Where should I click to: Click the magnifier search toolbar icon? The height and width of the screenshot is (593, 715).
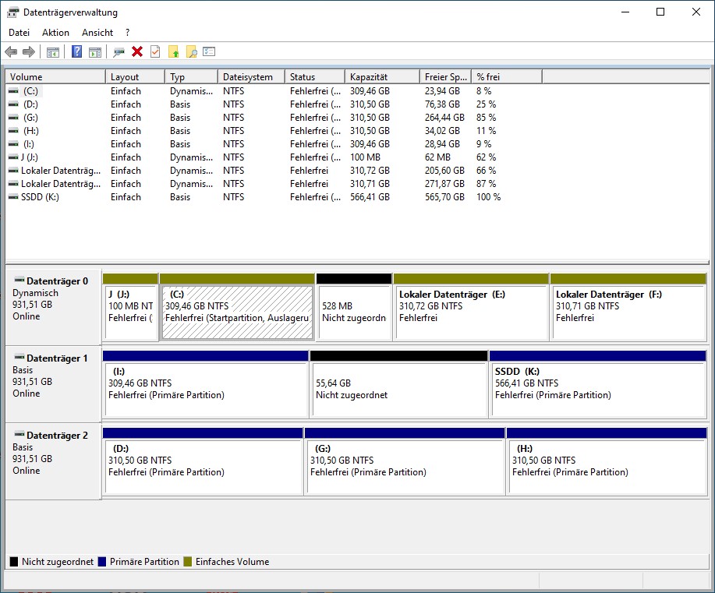pos(191,52)
